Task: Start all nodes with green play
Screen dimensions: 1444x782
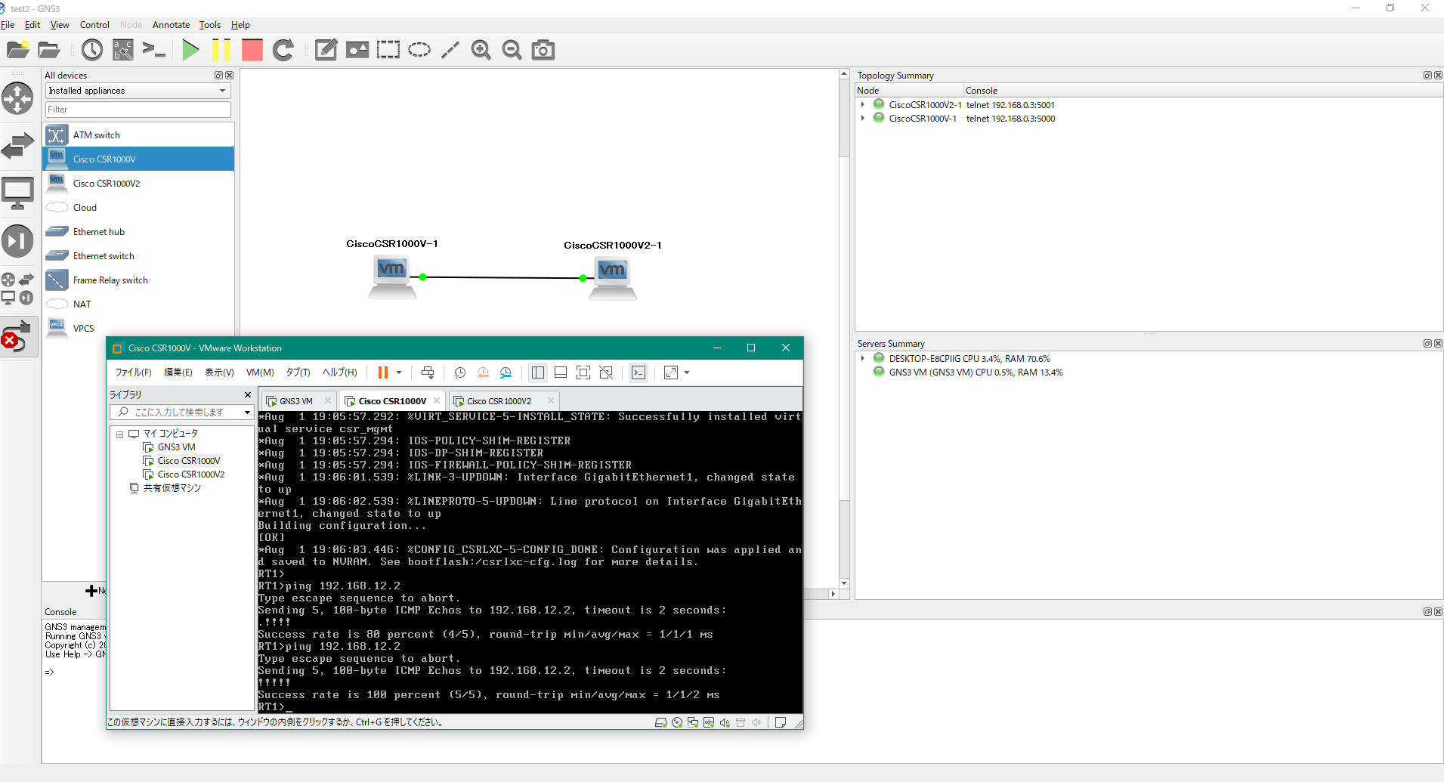Action: point(190,50)
